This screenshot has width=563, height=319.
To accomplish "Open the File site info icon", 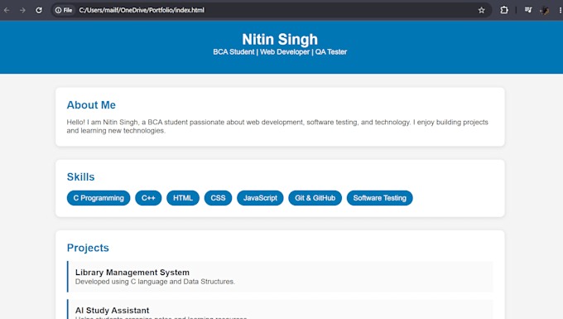I will (x=64, y=10).
